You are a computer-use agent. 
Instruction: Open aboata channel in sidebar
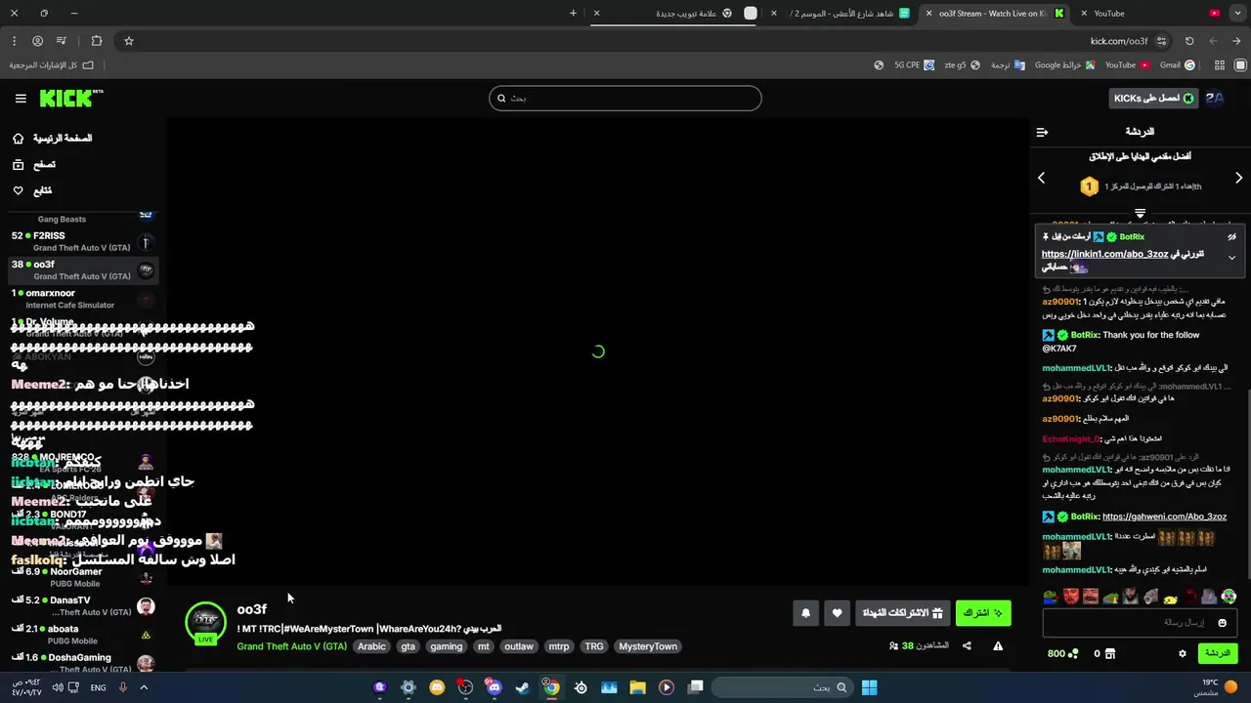point(83,635)
